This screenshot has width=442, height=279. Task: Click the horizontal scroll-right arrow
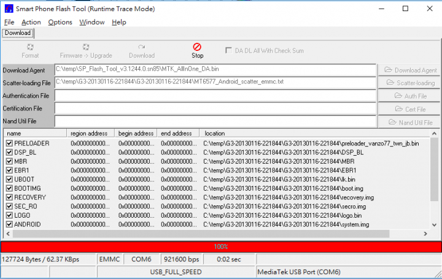click(425, 234)
